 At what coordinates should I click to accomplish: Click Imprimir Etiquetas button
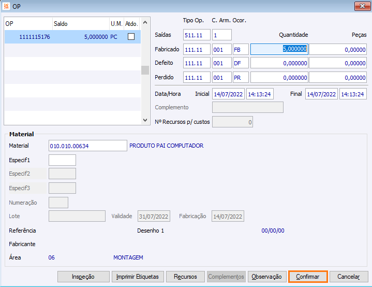(138, 277)
